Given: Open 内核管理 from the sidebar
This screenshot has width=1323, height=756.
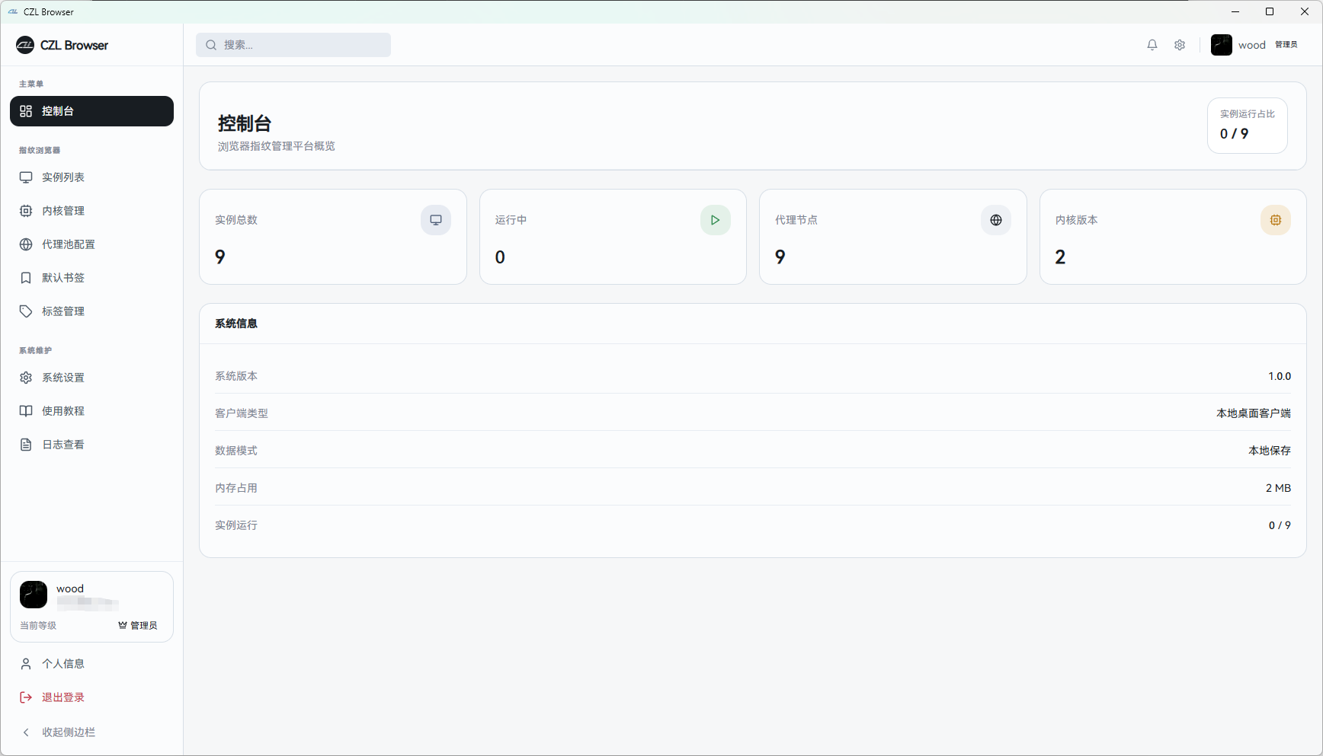Looking at the screenshot, I should tap(91, 211).
